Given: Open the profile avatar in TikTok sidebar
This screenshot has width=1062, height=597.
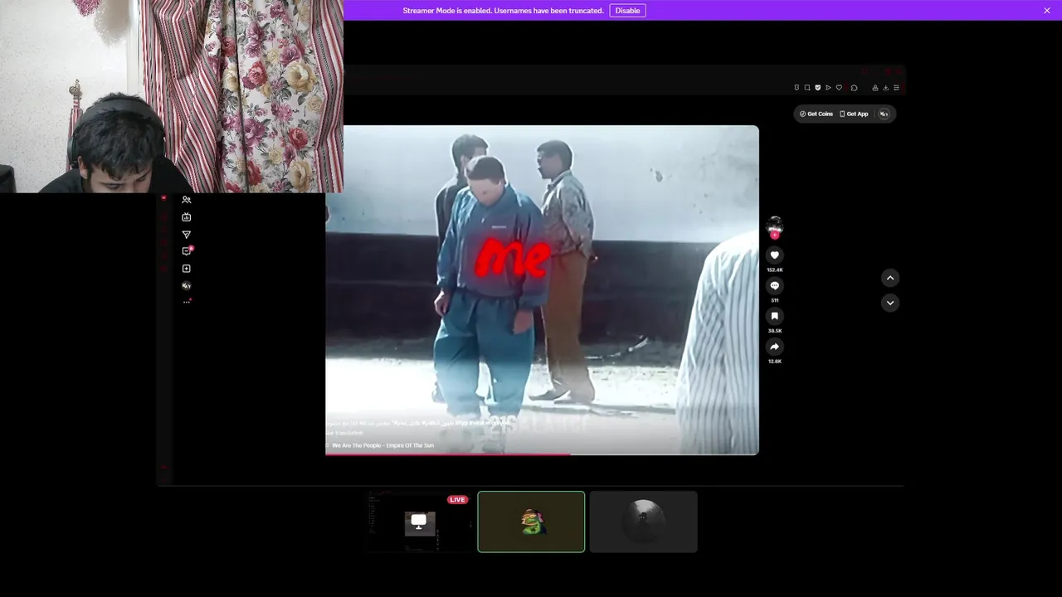Looking at the screenshot, I should (186, 285).
